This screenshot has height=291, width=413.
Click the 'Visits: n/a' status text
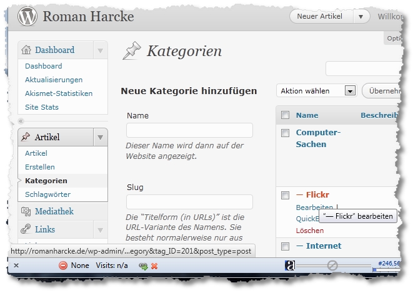(112, 265)
